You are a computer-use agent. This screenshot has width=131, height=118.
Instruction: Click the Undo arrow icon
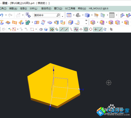2,15
